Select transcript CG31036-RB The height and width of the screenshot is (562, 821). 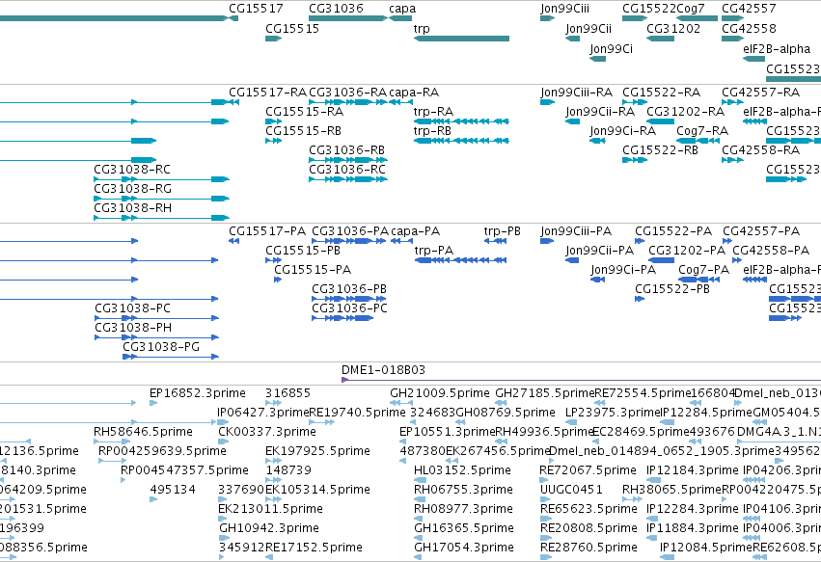(346, 150)
